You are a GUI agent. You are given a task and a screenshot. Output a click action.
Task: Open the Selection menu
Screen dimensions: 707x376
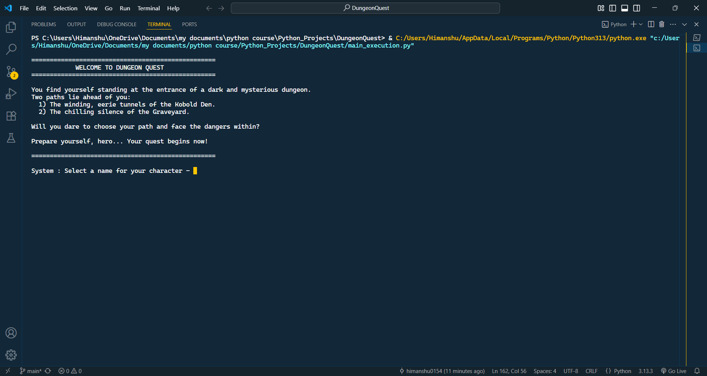coord(66,8)
